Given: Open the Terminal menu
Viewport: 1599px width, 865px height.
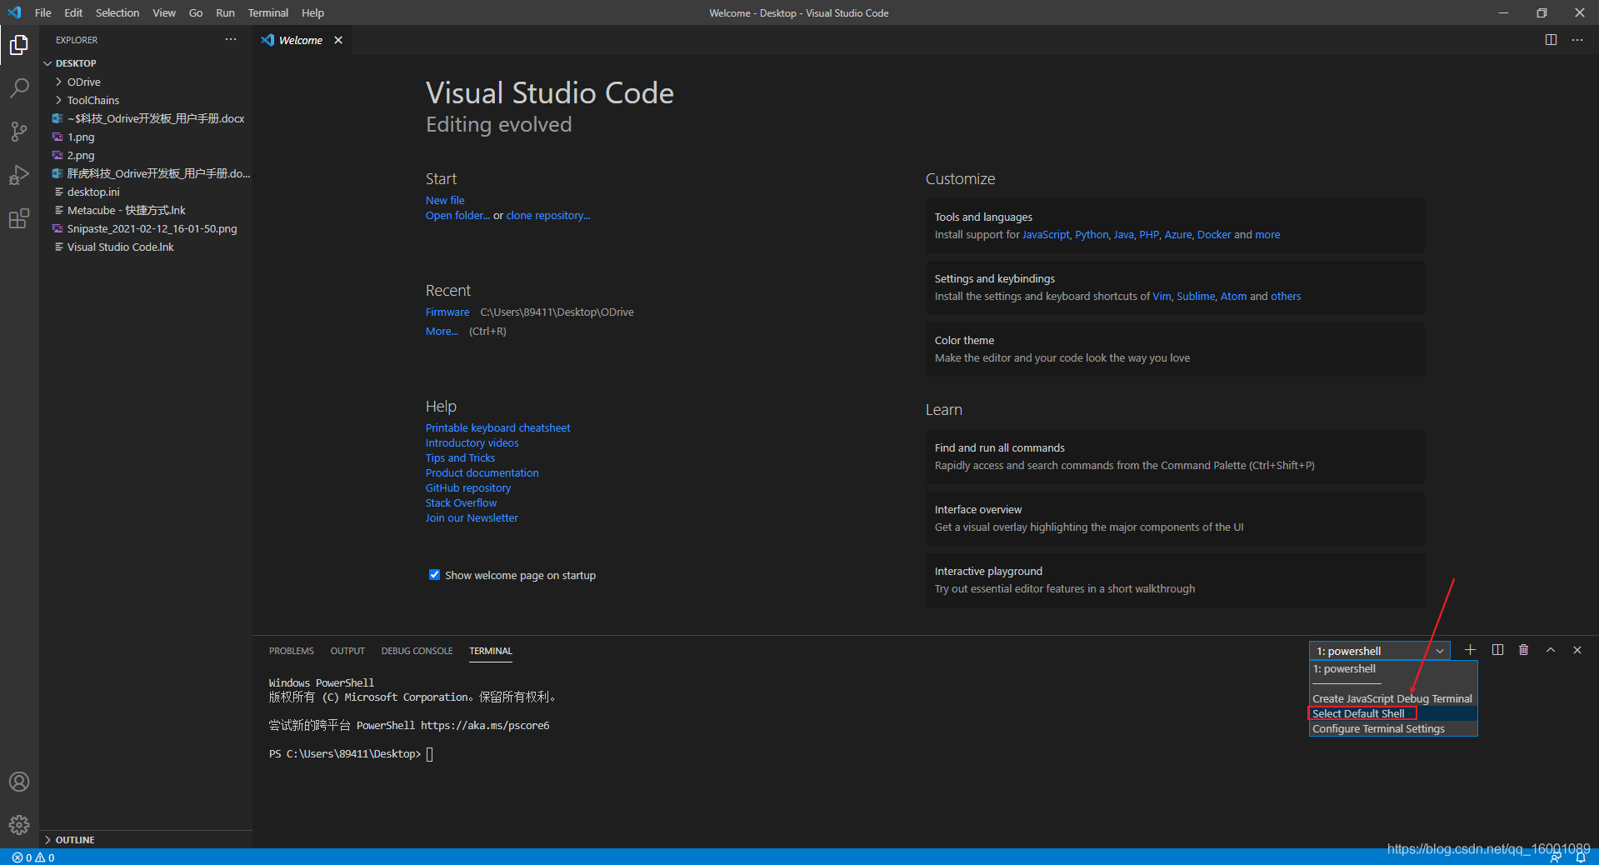Looking at the screenshot, I should (x=268, y=12).
